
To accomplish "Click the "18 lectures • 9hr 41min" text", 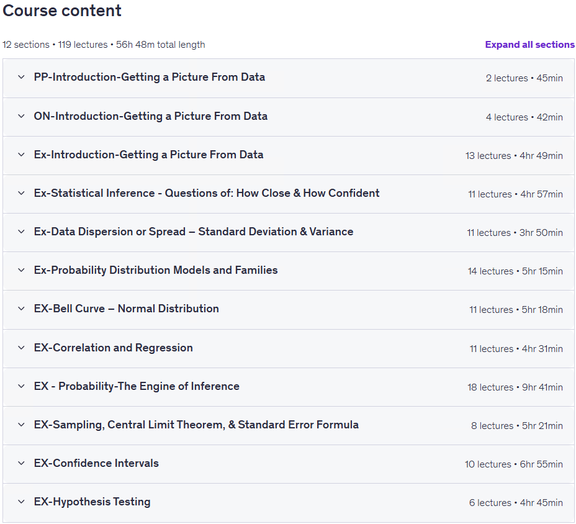I will click(515, 387).
